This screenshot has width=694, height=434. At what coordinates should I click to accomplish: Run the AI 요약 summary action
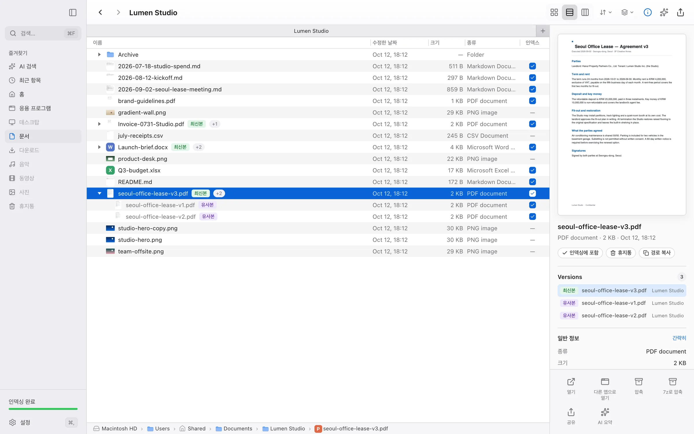click(x=605, y=416)
